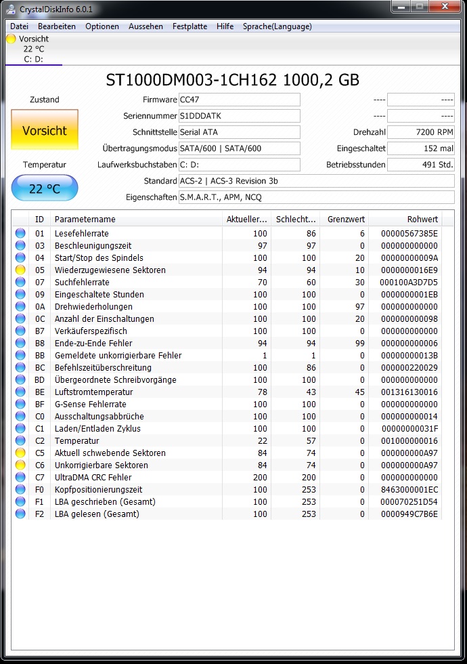Close the CrystalDiskInfo window
This screenshot has width=467, height=664.
(445, 7)
